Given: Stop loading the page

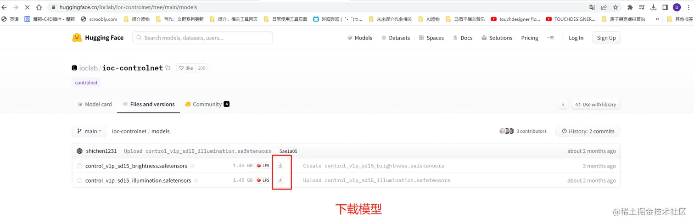Looking at the screenshot, I should tap(27, 7).
